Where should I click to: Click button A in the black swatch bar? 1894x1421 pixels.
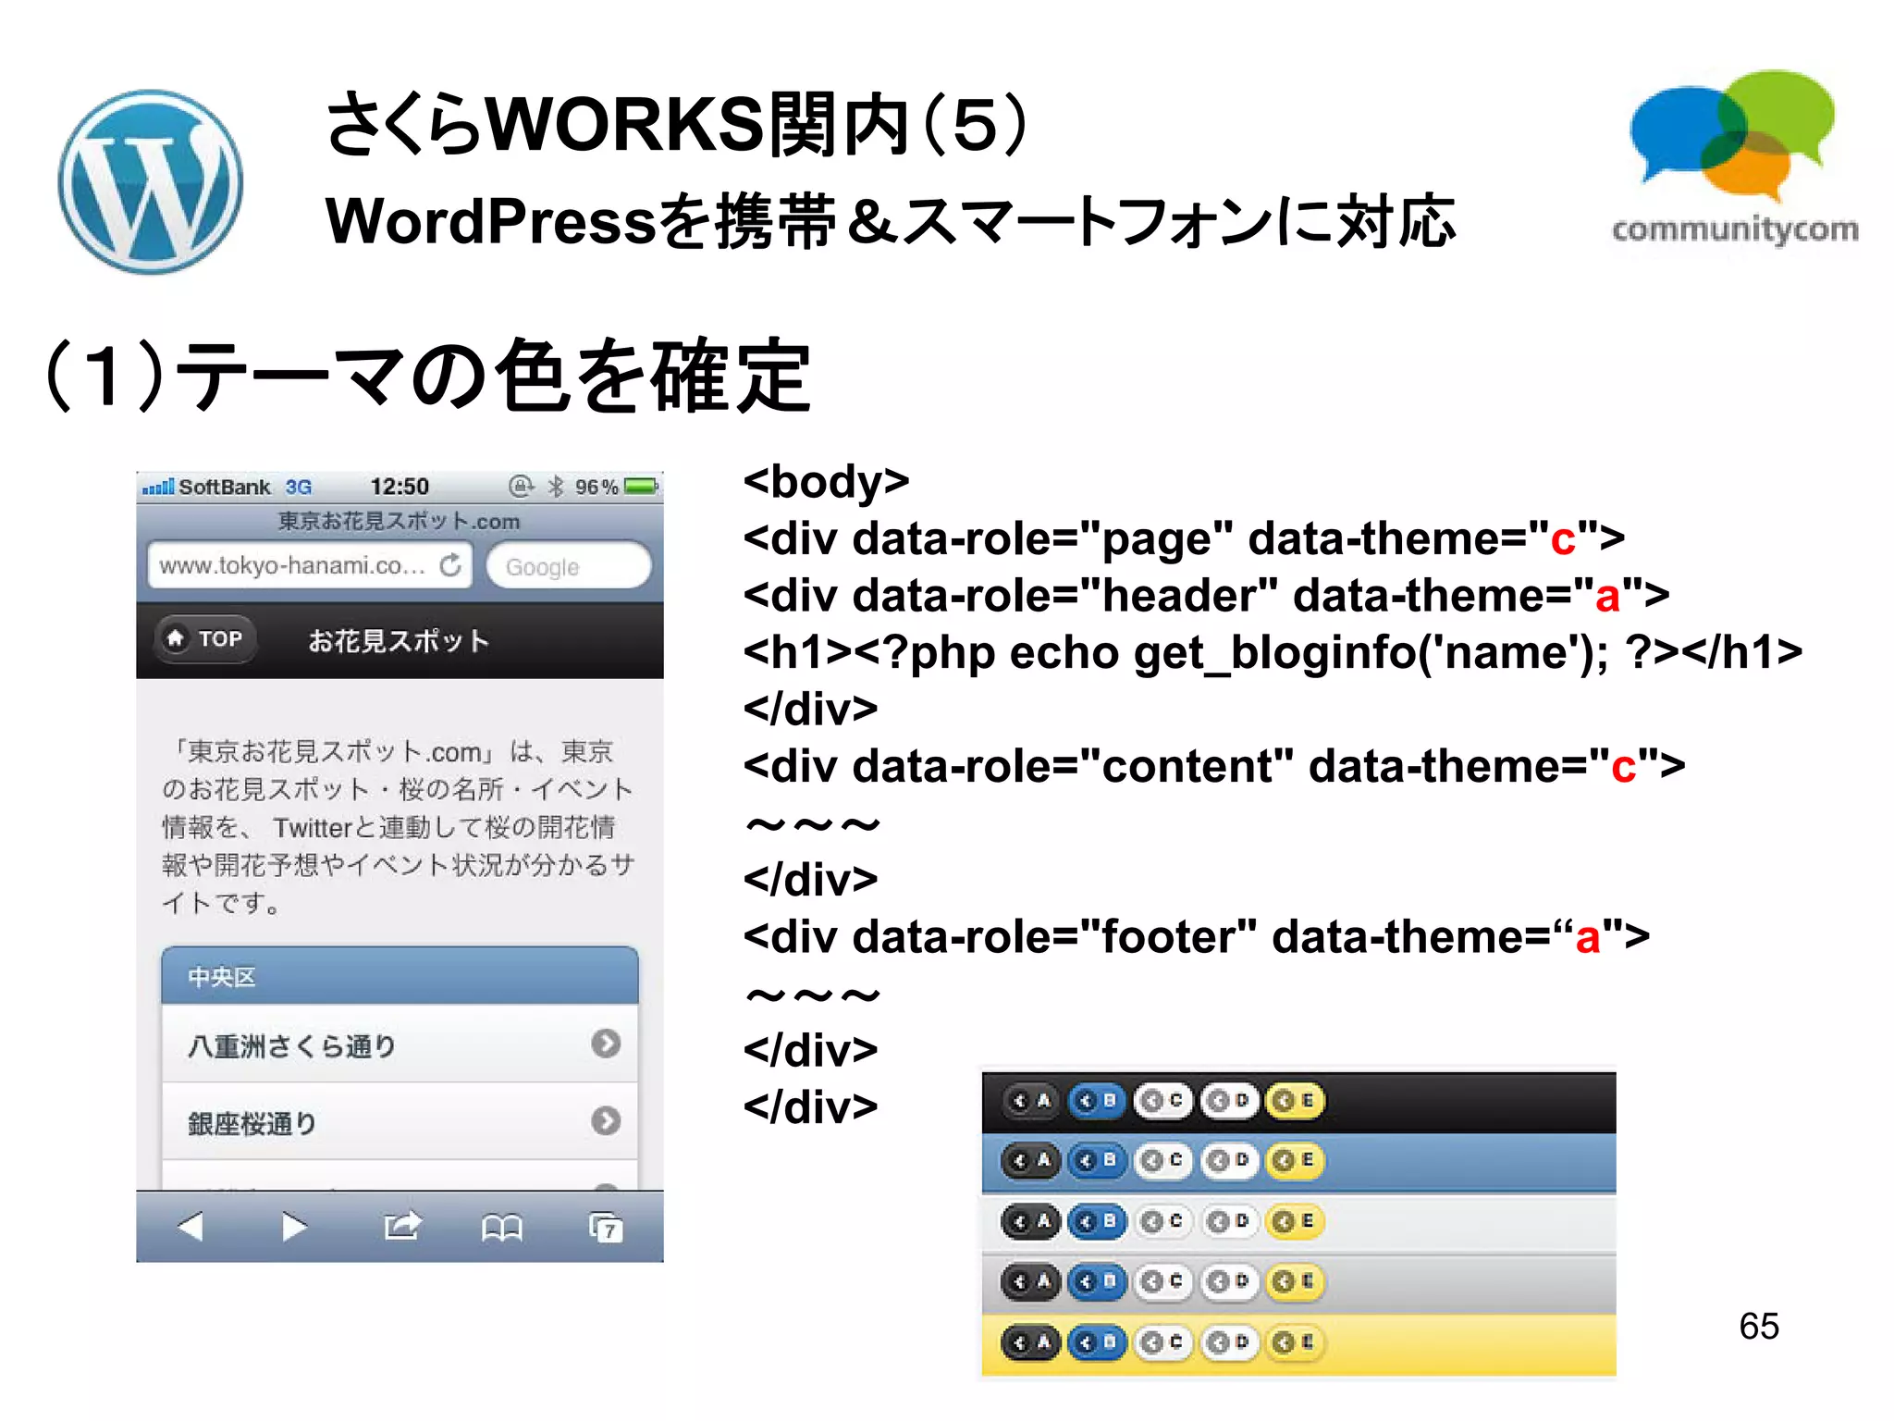[1031, 1101]
